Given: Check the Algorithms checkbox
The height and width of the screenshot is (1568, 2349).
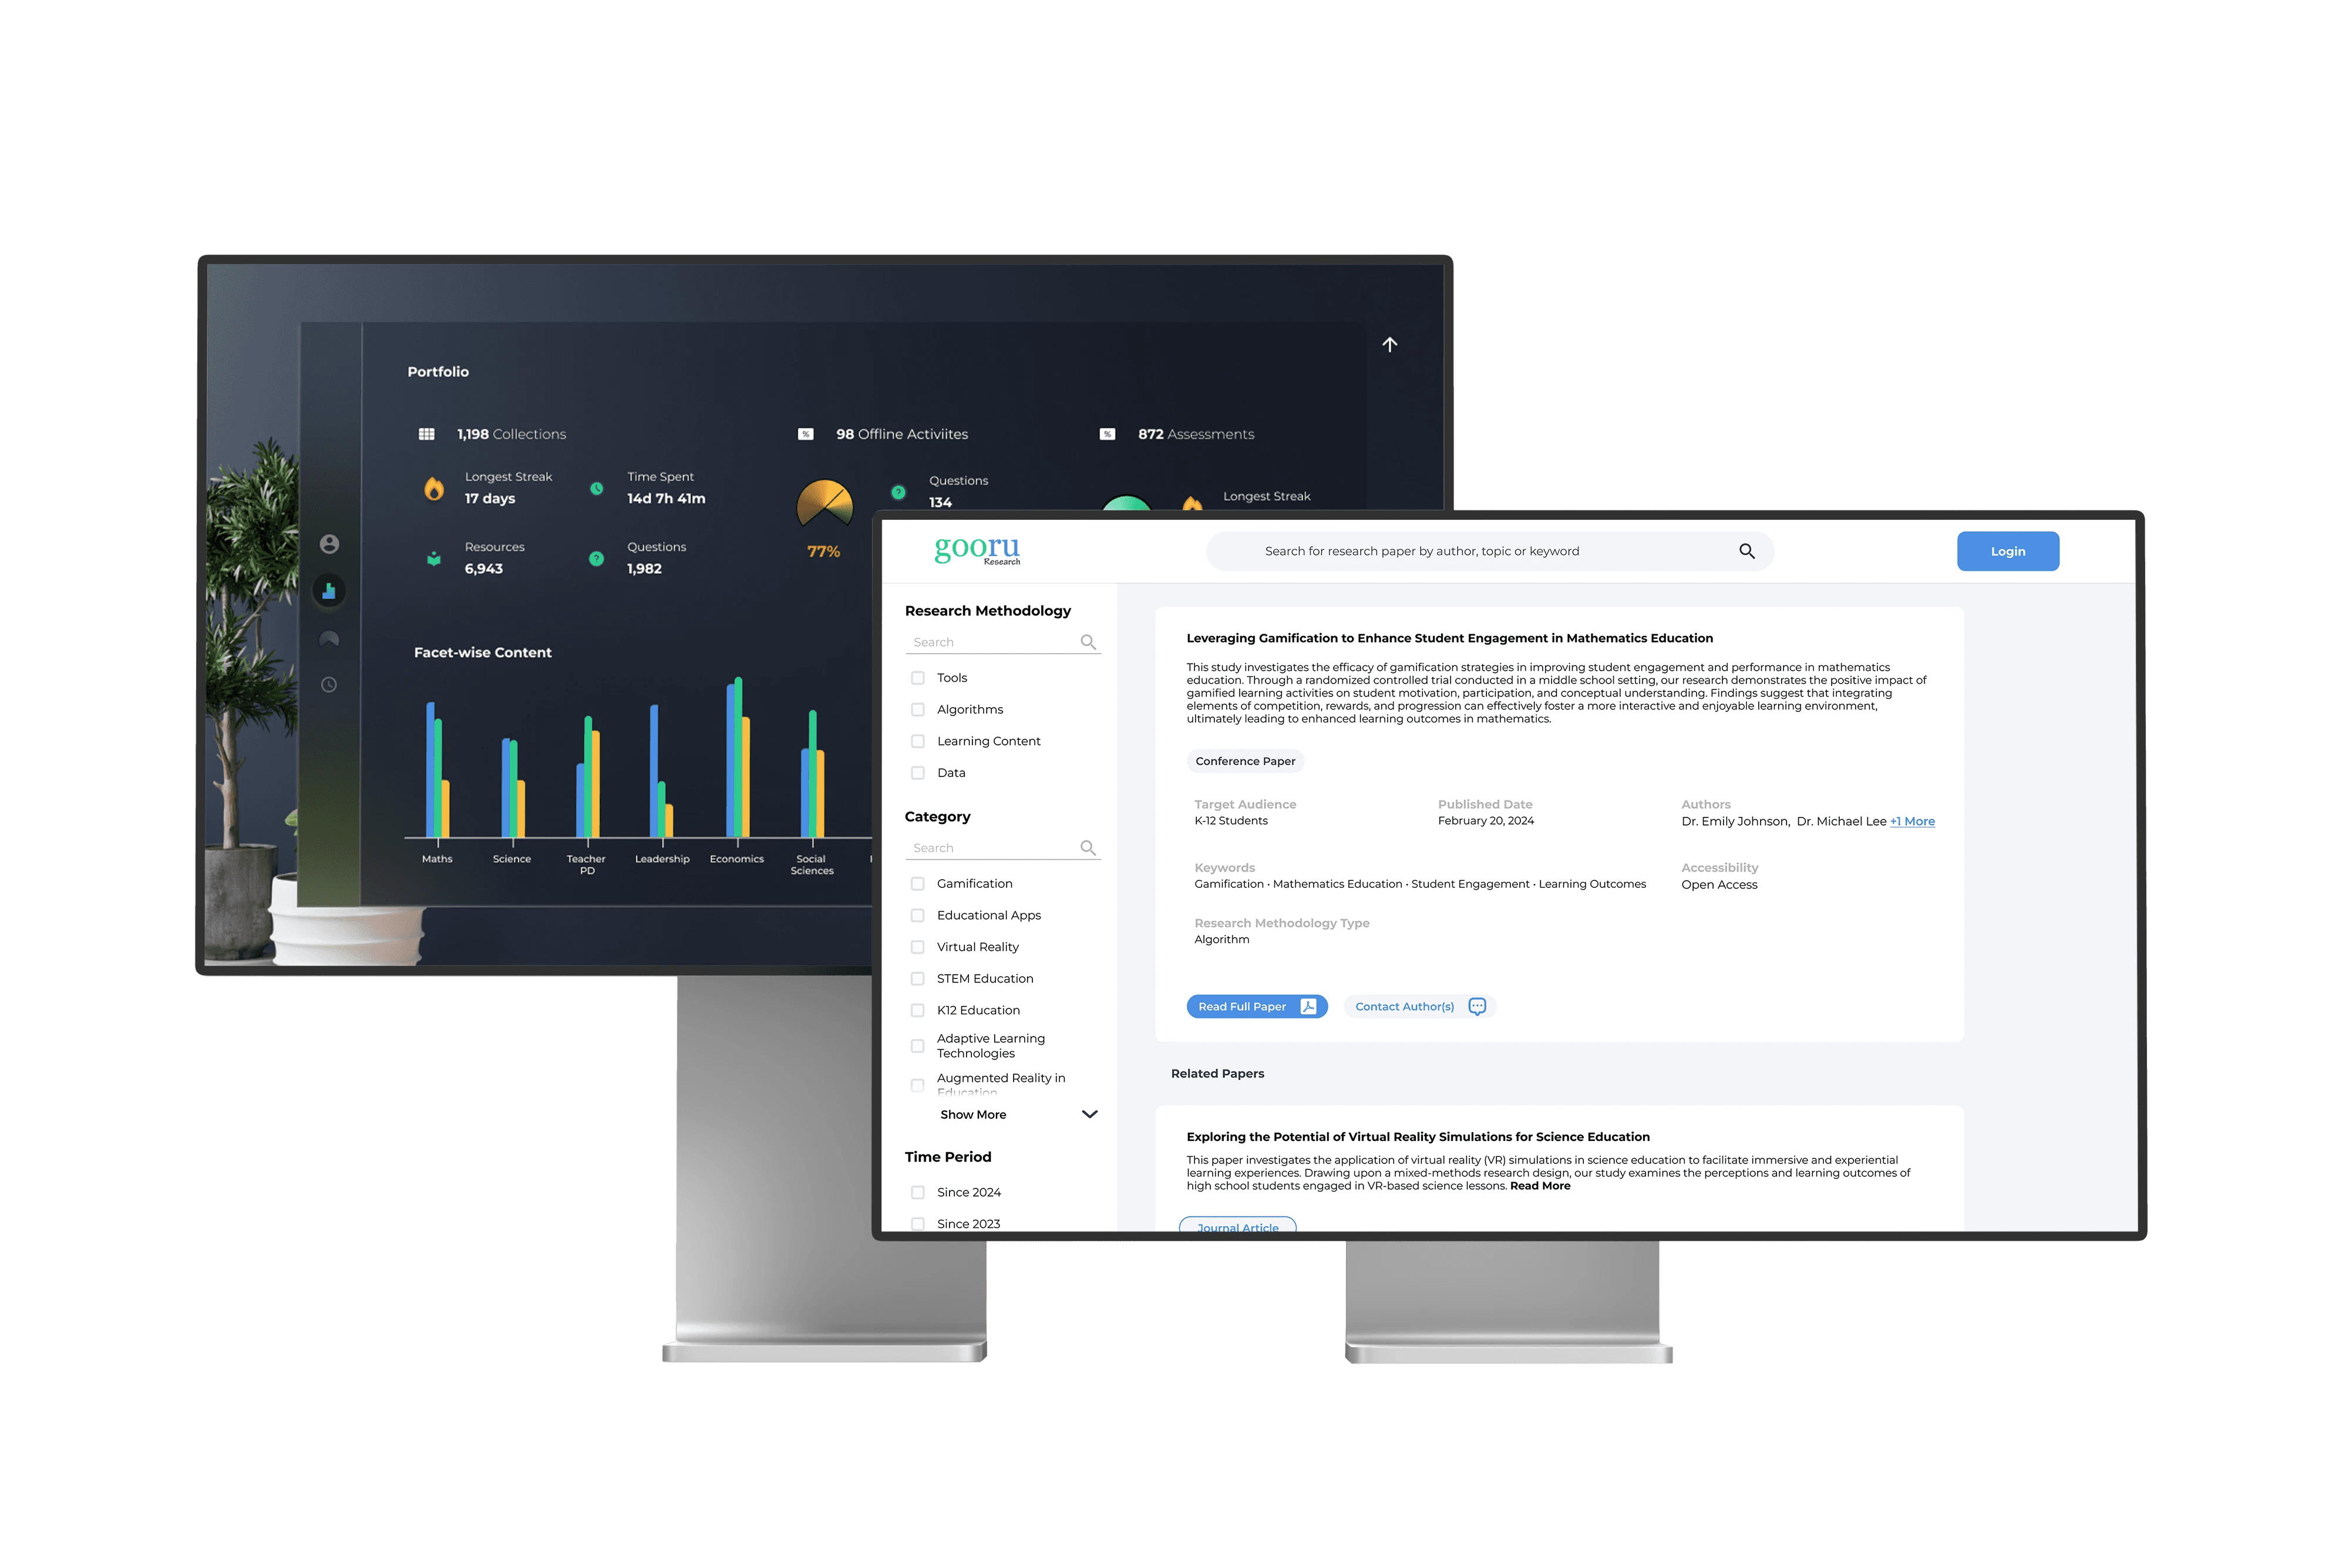Looking at the screenshot, I should [x=917, y=710].
